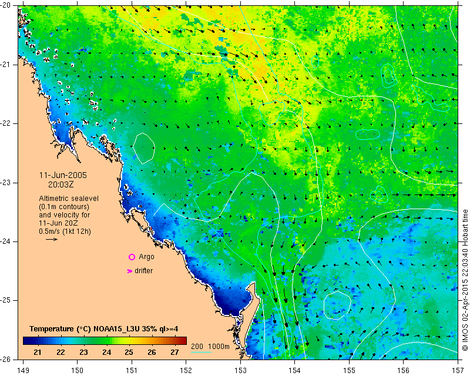
Task: Click the 'Temperature (°C) NOAA15_L3U 35% ql>=4' title
Action: pos(104,329)
